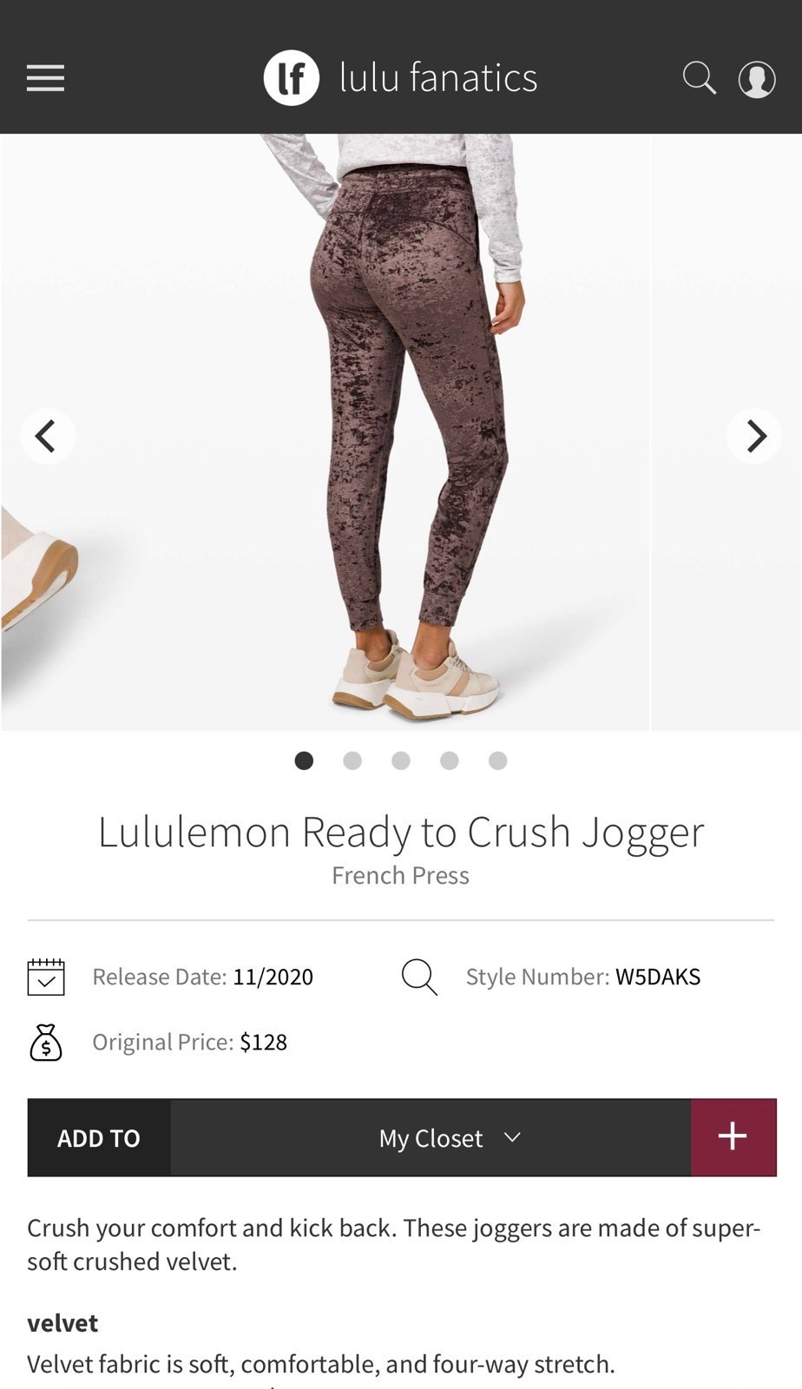
Task: Show the previous product image
Action: [47, 436]
